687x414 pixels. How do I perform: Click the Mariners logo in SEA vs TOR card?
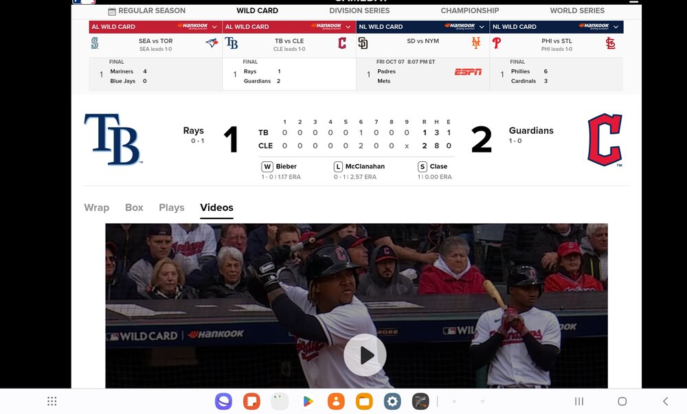[95, 43]
